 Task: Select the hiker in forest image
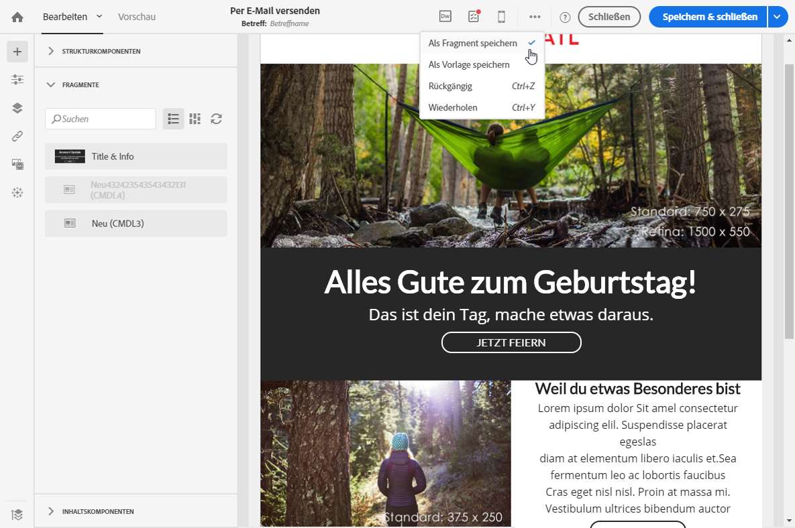386,454
